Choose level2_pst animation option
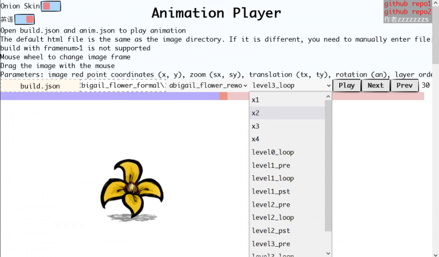439x257 pixels. tap(287, 231)
